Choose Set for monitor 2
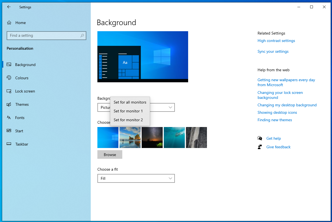Screen dimensions: 332x222 click(130, 120)
